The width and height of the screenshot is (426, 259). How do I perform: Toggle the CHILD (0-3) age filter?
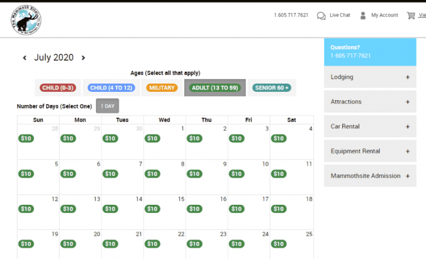coord(58,88)
